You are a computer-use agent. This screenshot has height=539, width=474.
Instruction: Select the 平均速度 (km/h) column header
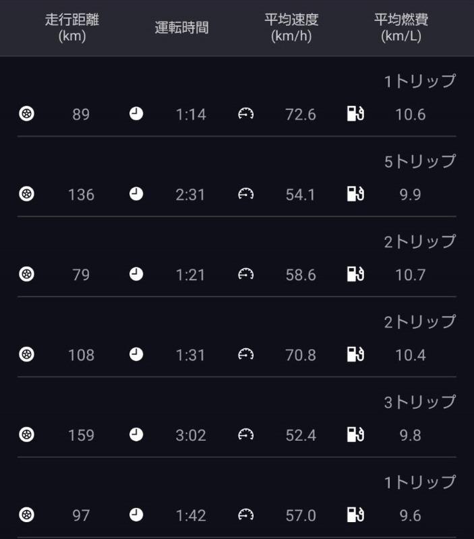click(x=291, y=28)
